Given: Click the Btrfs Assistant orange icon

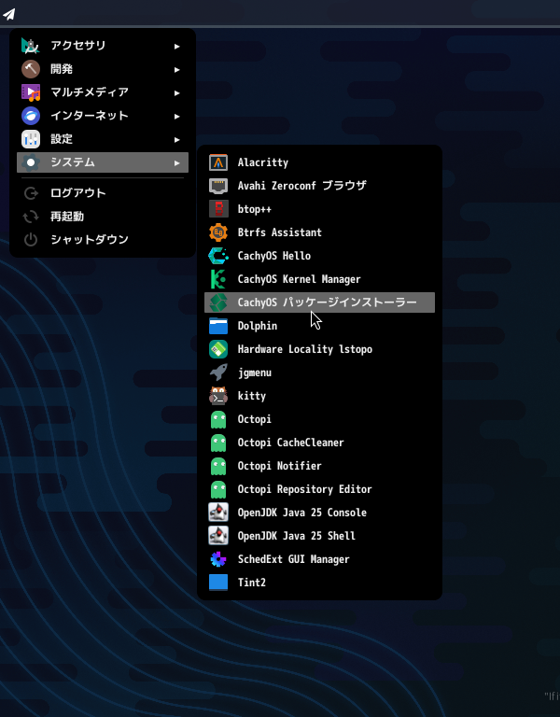Looking at the screenshot, I should tap(218, 232).
